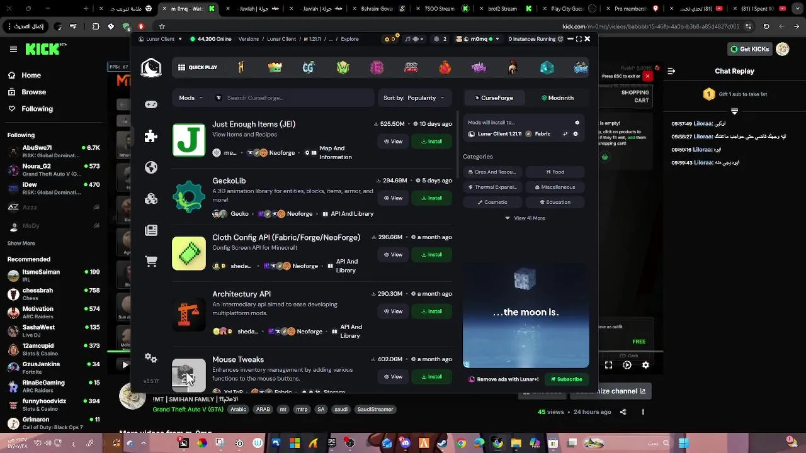Expand Show More in Kick following list
This screenshot has height=453, width=806.
(x=21, y=243)
